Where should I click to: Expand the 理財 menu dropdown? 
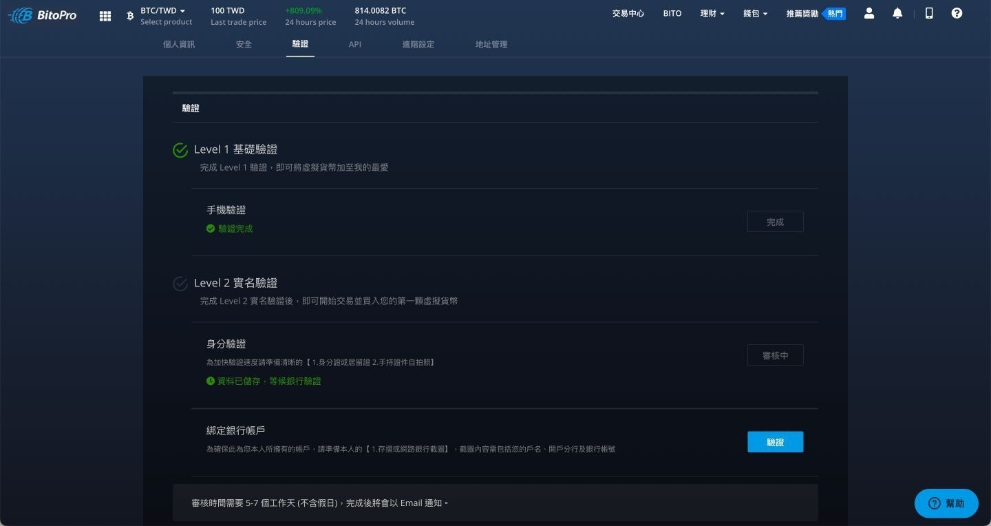712,13
